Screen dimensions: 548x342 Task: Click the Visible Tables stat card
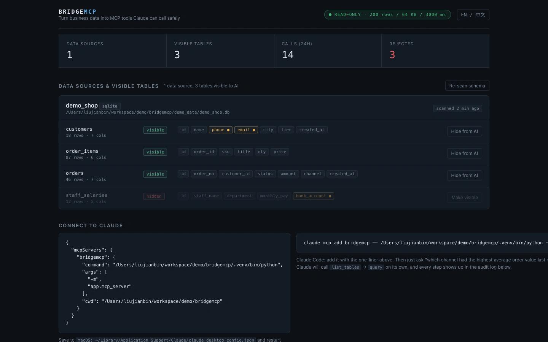pyautogui.click(x=220, y=51)
